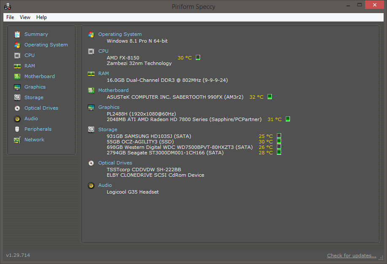Click the Check for updates link

pyautogui.click(x=351, y=256)
